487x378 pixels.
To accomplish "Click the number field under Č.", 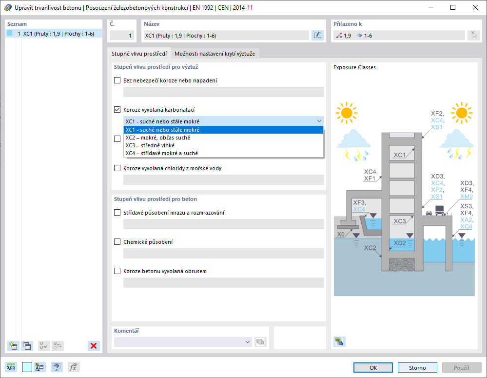I will 122,36.
